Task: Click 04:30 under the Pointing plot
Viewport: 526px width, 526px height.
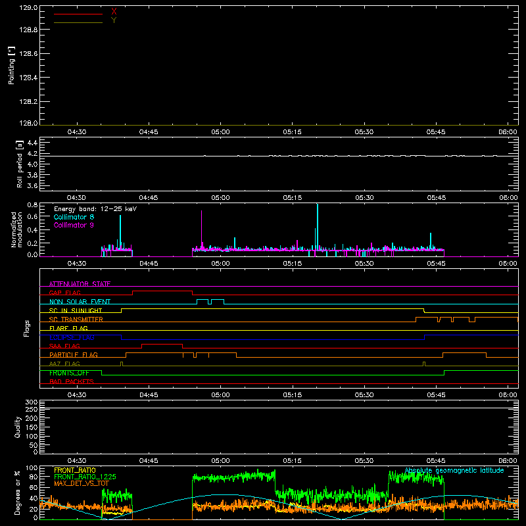Action: pyautogui.click(x=77, y=132)
